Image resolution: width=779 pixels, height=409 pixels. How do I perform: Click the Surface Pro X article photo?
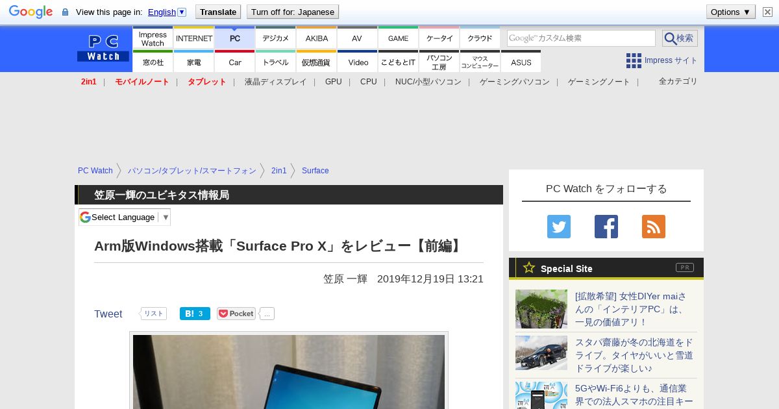(289, 372)
